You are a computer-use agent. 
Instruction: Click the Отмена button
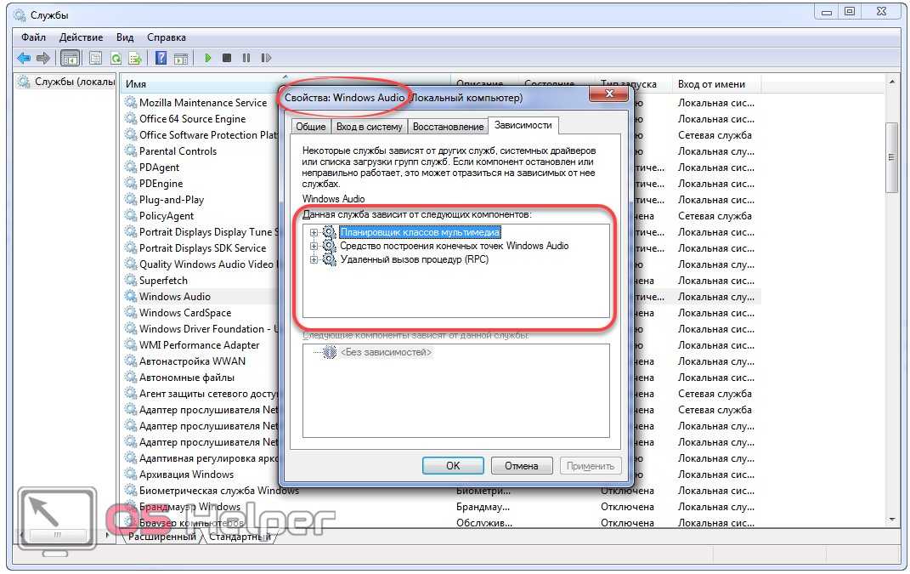pos(521,465)
